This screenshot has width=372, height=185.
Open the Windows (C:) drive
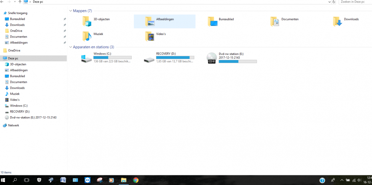coord(87,58)
